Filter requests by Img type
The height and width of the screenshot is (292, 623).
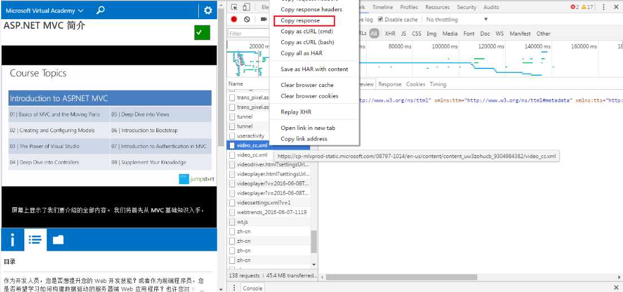(x=432, y=34)
